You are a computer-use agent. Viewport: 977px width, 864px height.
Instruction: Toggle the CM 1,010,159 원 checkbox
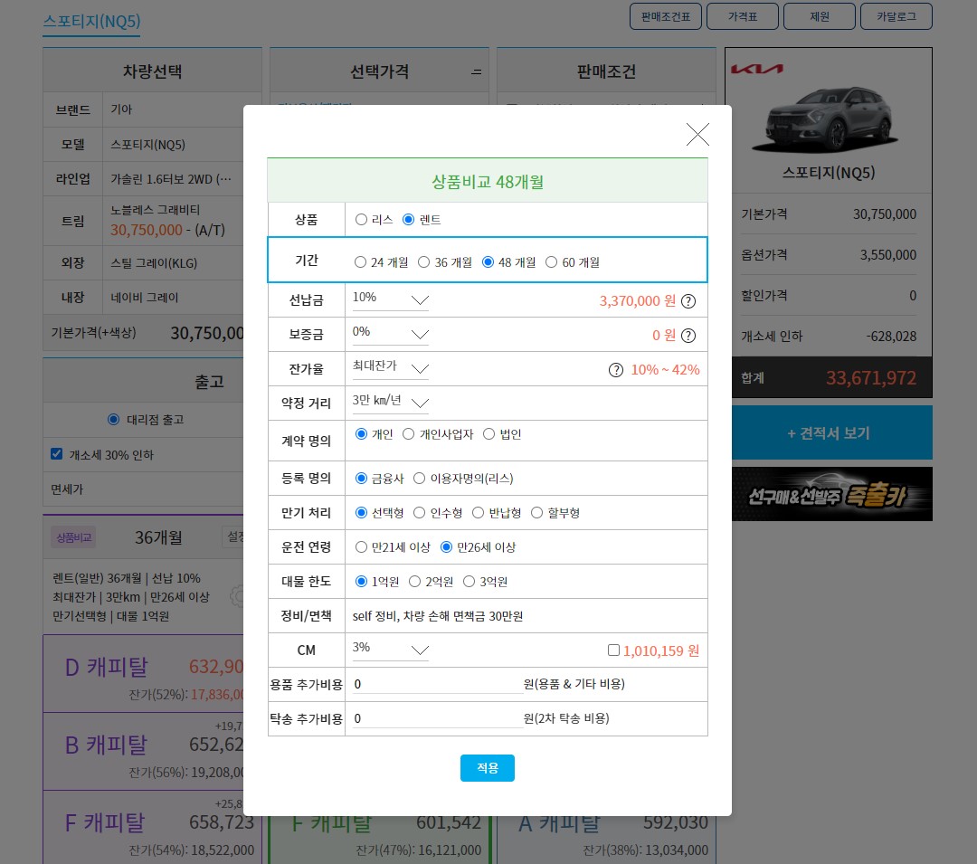coord(613,650)
